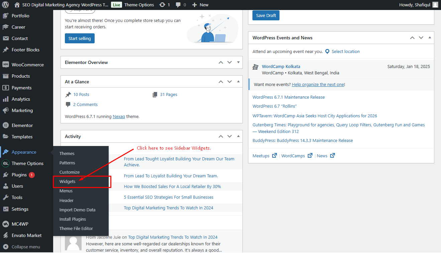Open the 31 Pages link

coord(169,94)
